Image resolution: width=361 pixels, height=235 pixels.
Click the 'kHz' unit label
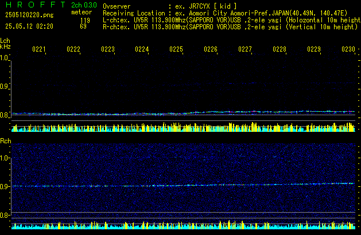(5, 46)
